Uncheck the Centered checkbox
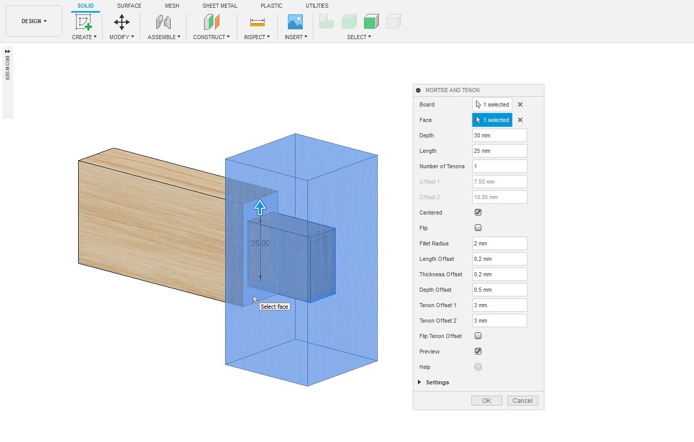This screenshot has height=442, width=694. (478, 213)
